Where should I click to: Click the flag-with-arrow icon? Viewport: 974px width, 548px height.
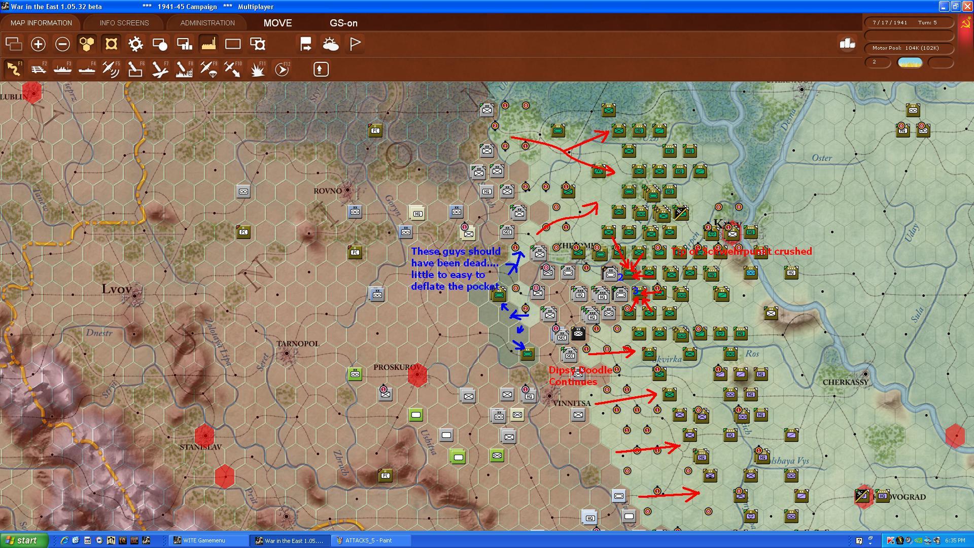[x=306, y=44]
